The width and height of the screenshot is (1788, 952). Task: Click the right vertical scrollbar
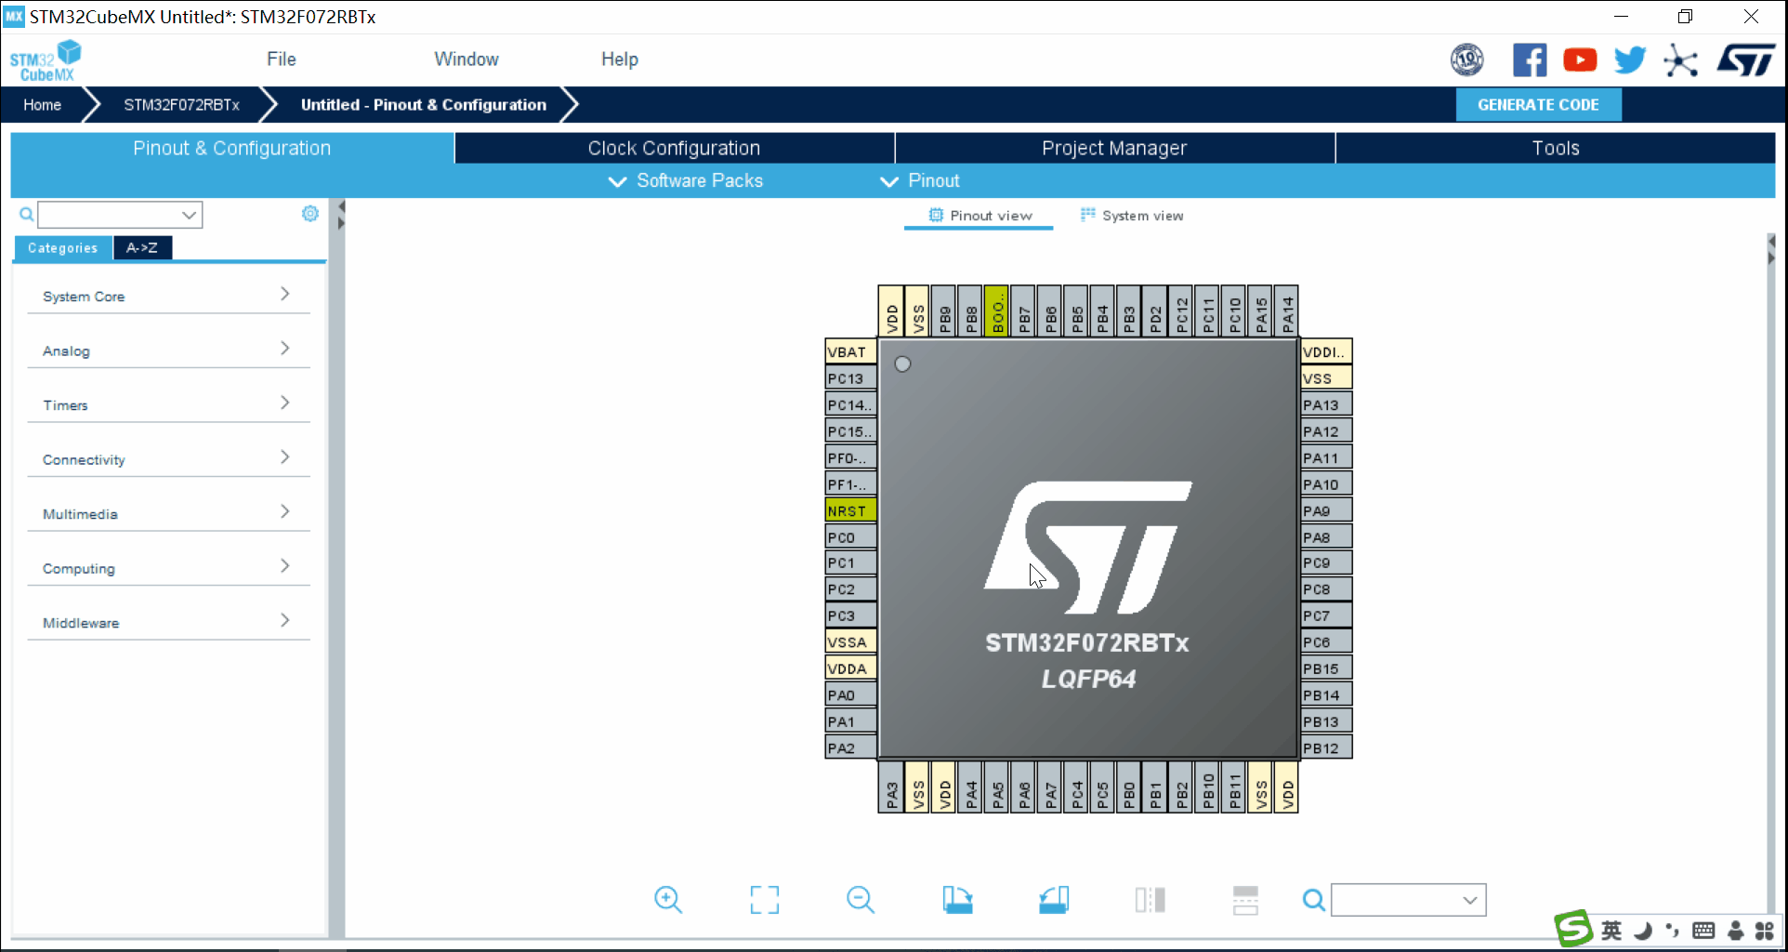tap(1771, 586)
